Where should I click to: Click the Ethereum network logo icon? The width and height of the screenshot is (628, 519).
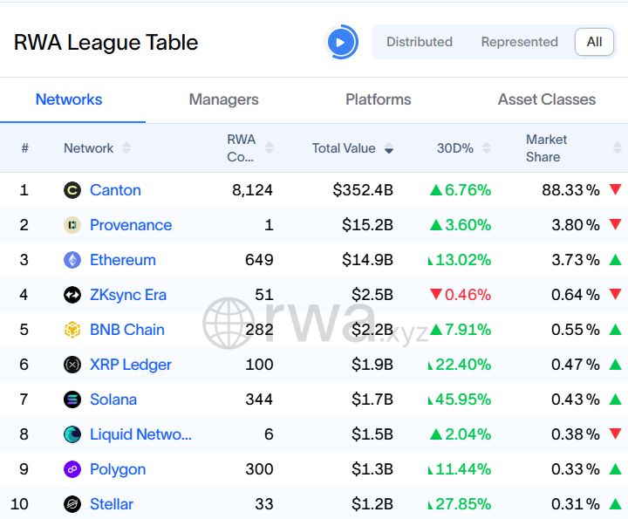pos(72,260)
